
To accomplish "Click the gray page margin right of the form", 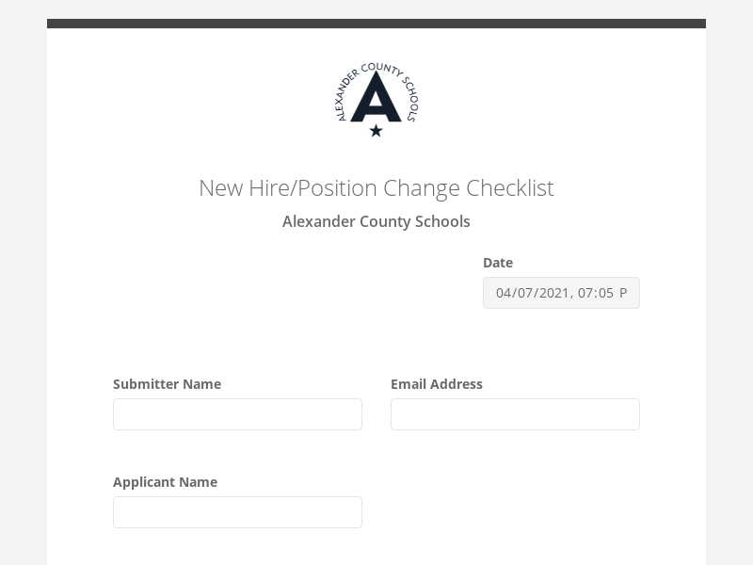I will pyautogui.click(x=730, y=282).
